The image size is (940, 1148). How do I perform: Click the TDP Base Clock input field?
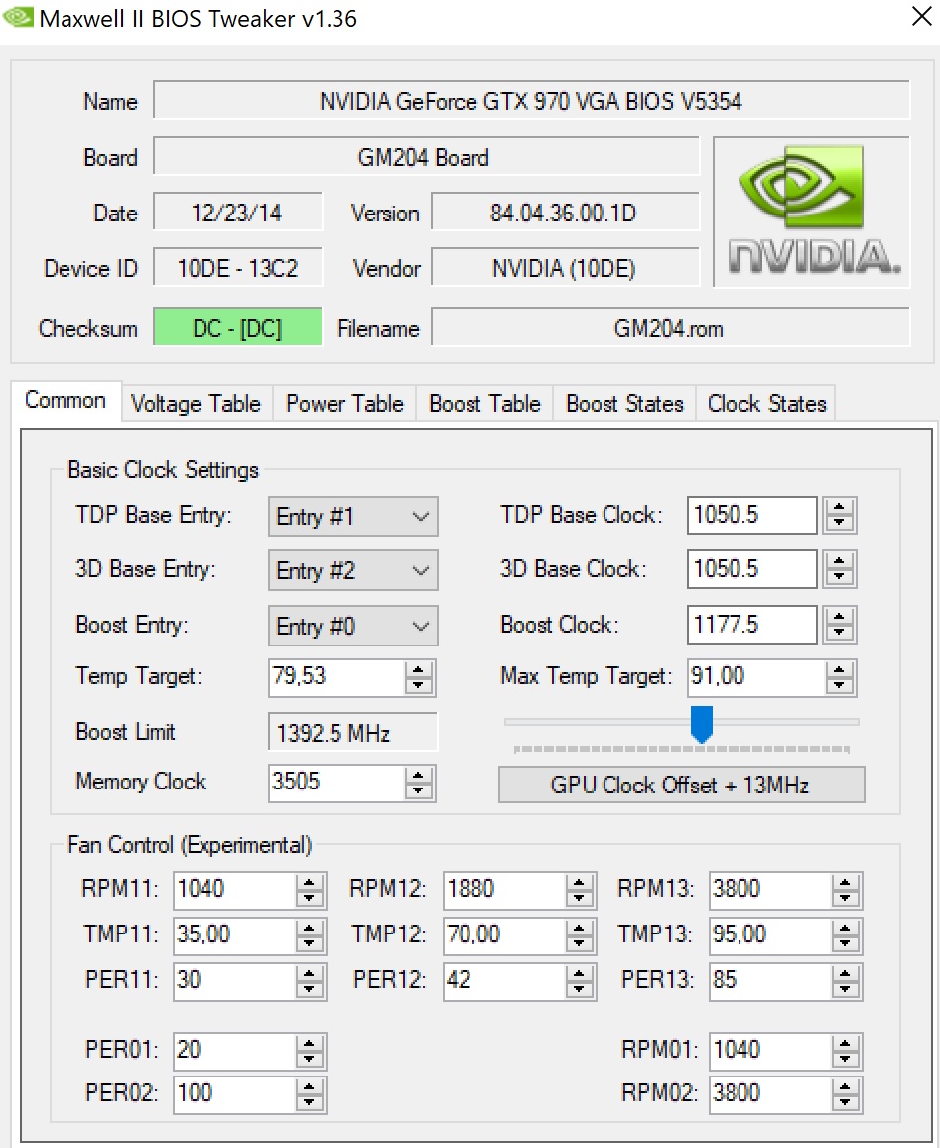(x=752, y=515)
